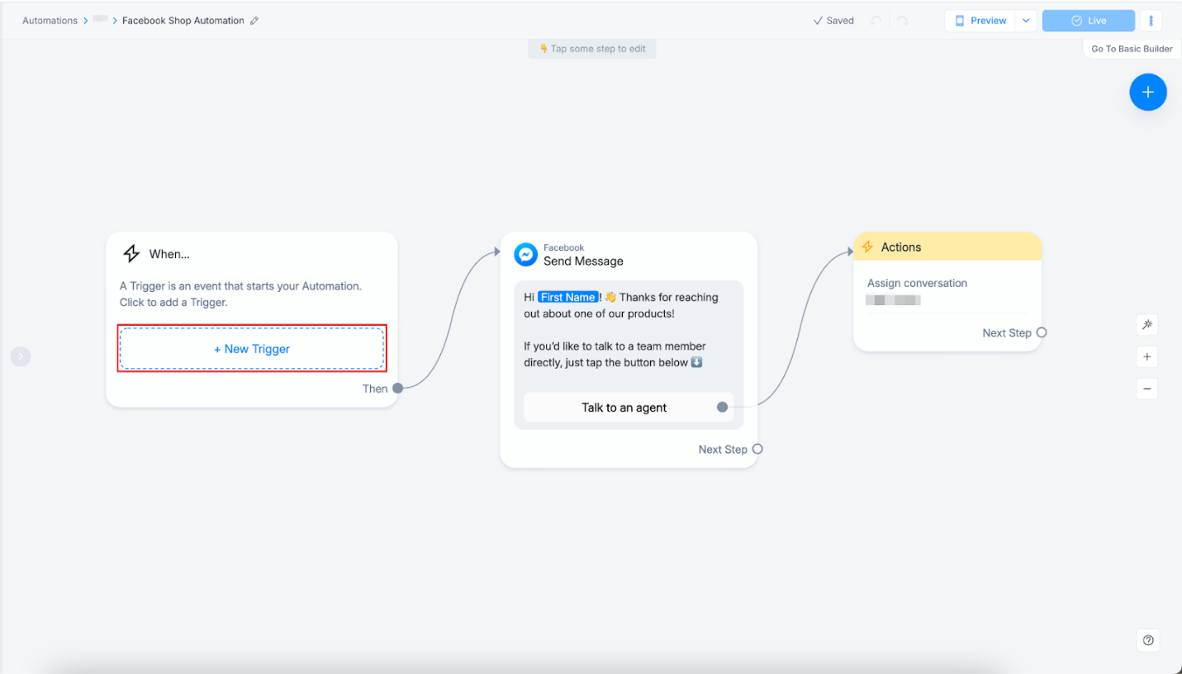1182x674 pixels.
Task: Rename automation using the pencil icon
Action: tap(254, 20)
